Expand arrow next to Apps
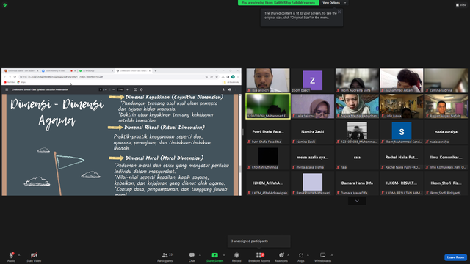 click(x=308, y=255)
